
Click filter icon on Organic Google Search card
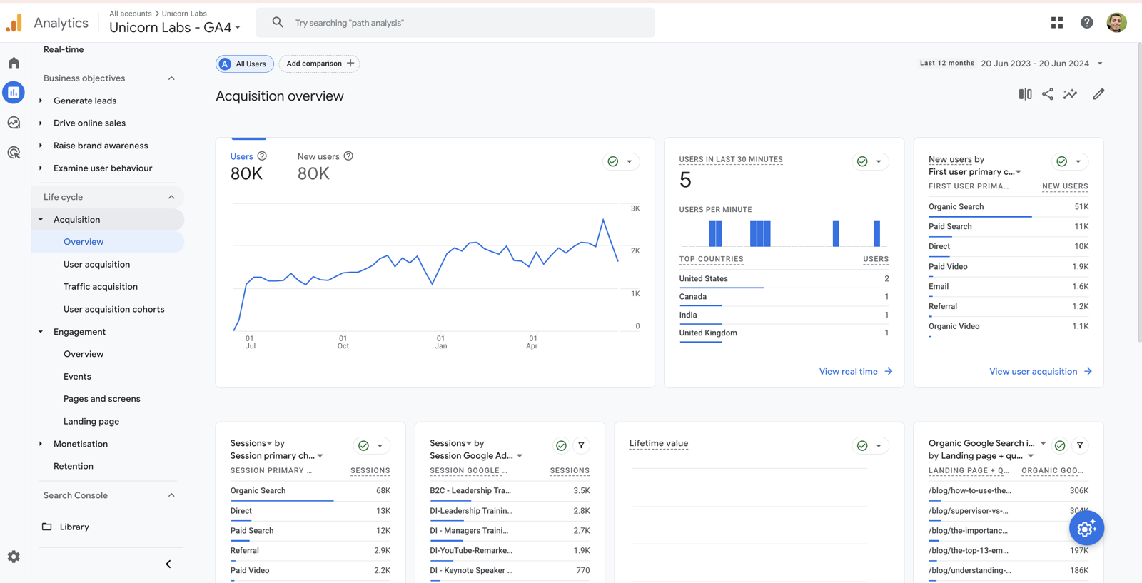coord(1080,445)
